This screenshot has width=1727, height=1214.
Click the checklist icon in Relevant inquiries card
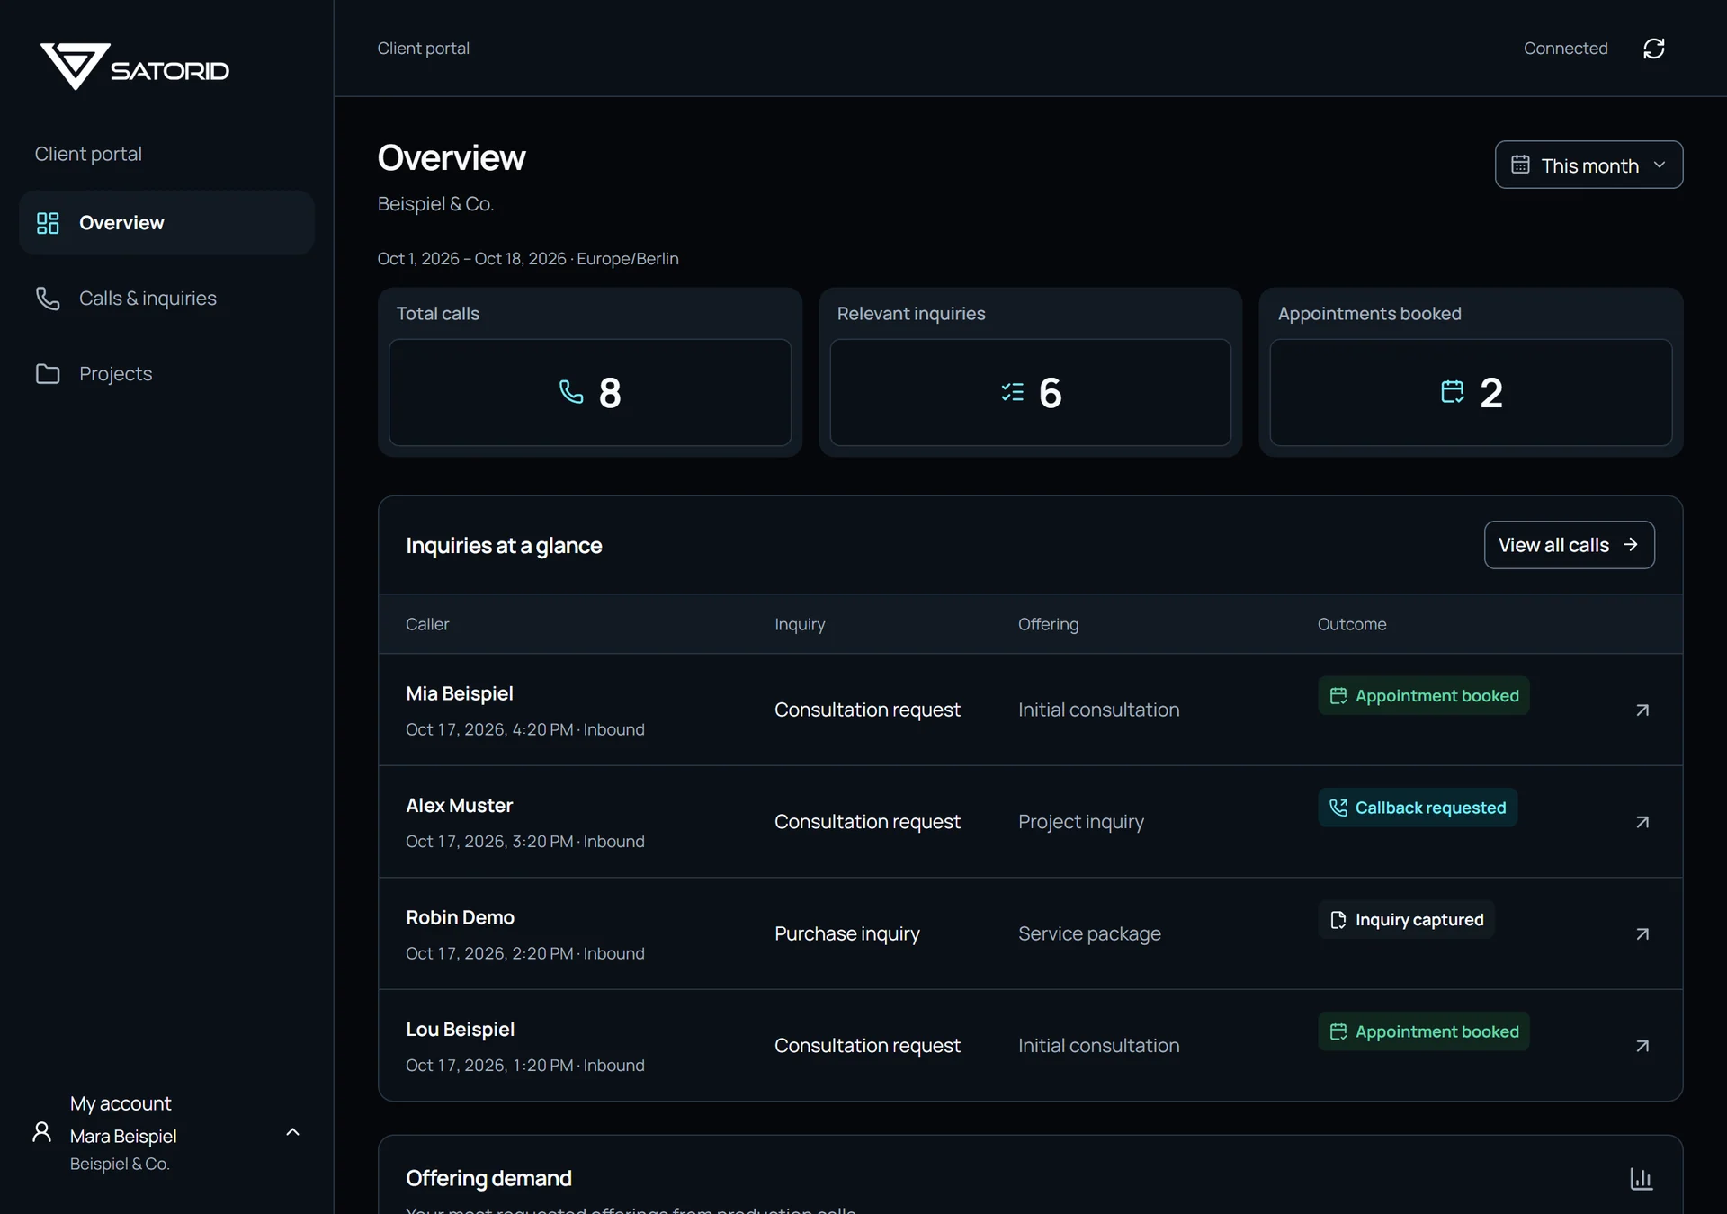[x=1013, y=392]
